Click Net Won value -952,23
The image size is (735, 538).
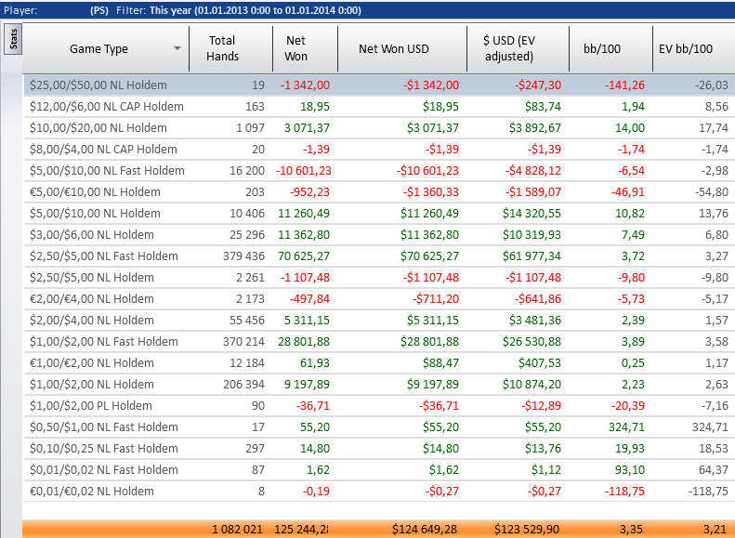(x=309, y=192)
